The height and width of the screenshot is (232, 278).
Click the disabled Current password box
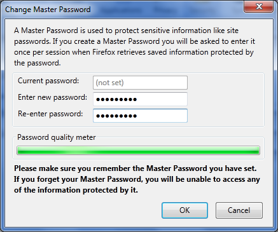pos(140,83)
